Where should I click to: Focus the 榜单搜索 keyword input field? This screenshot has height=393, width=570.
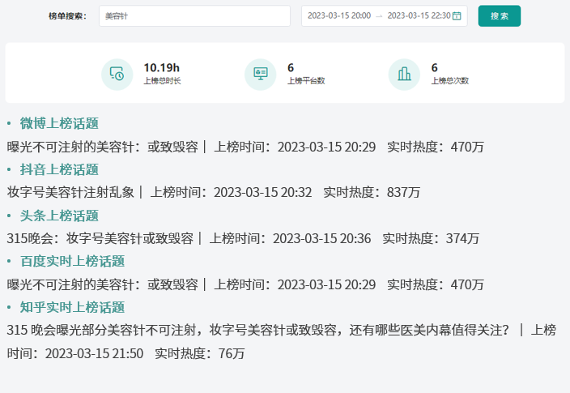point(194,16)
